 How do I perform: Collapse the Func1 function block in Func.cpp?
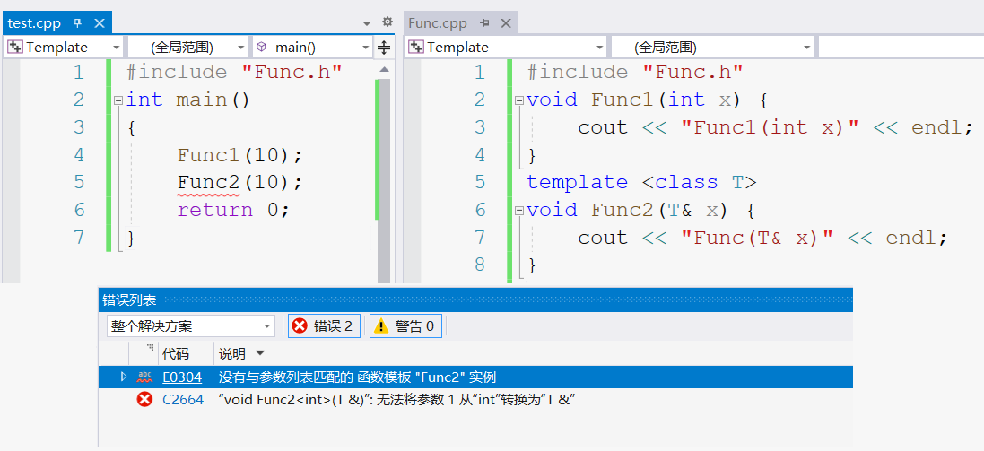(x=518, y=100)
